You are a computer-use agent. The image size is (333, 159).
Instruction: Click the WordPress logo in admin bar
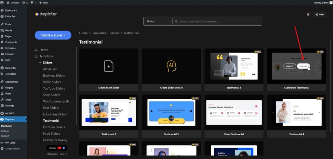pos(2,3)
